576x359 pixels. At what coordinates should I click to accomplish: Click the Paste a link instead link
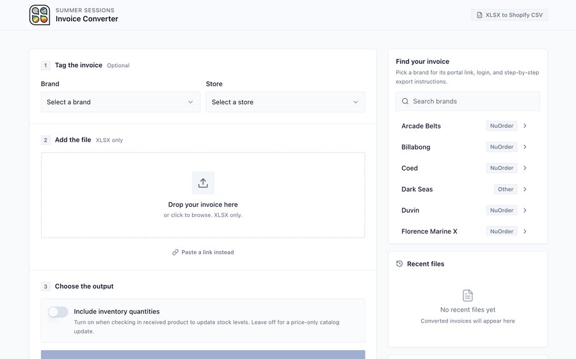[203, 252]
